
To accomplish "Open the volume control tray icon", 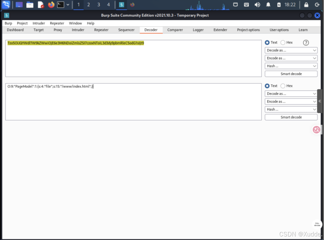I will pos(257,5).
